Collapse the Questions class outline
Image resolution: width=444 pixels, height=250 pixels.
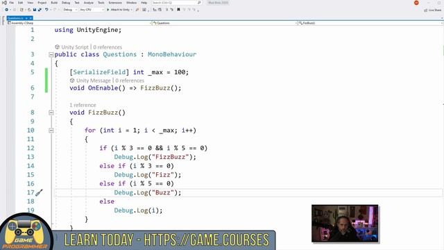click(x=51, y=54)
